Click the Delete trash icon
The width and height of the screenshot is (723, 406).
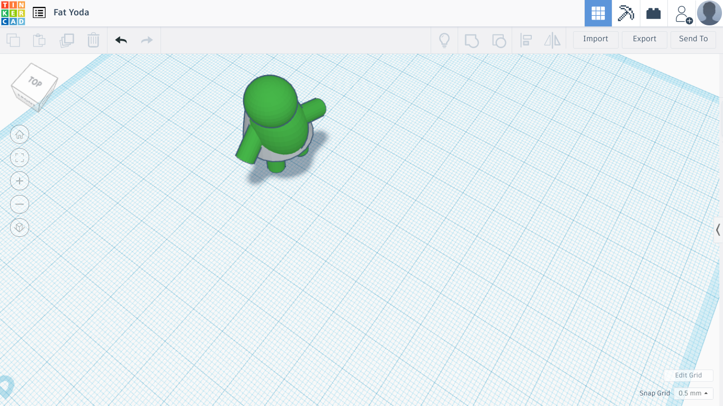pos(93,40)
